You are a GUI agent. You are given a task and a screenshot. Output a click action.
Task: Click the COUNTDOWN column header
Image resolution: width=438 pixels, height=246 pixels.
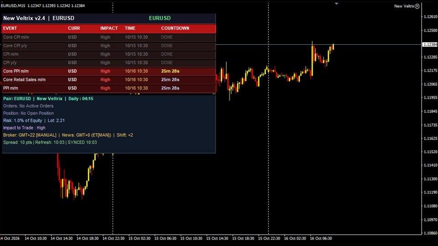pyautogui.click(x=175, y=28)
